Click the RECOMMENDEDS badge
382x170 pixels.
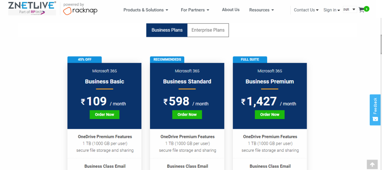click(x=167, y=60)
